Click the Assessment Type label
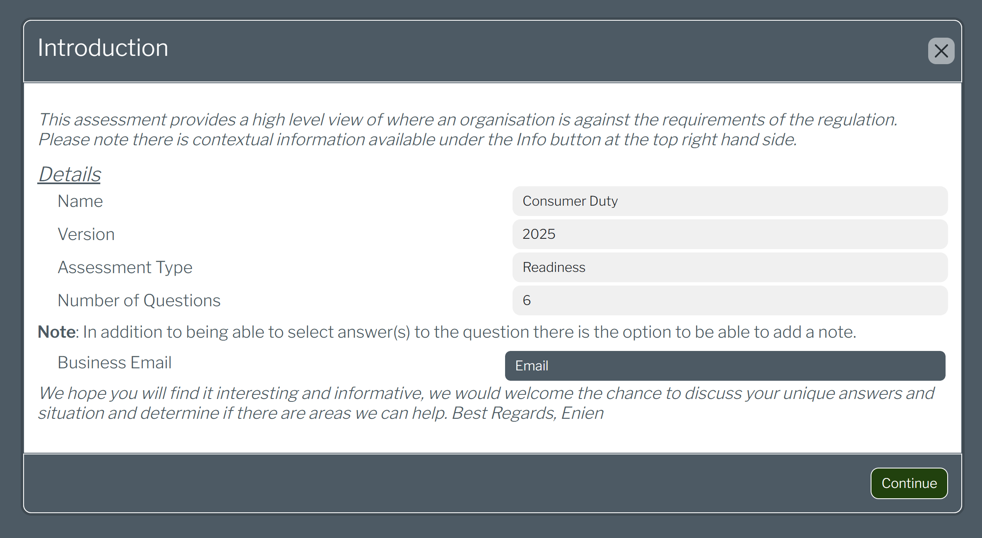 (x=125, y=267)
